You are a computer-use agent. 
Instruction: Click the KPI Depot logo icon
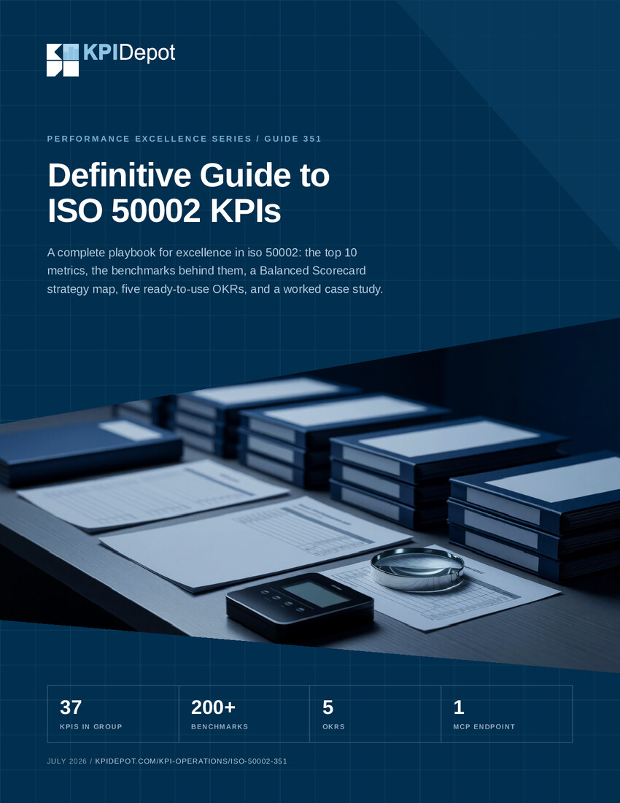[x=63, y=60]
